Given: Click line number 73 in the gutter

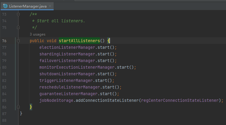Looking at the screenshot, I should point(4,14).
